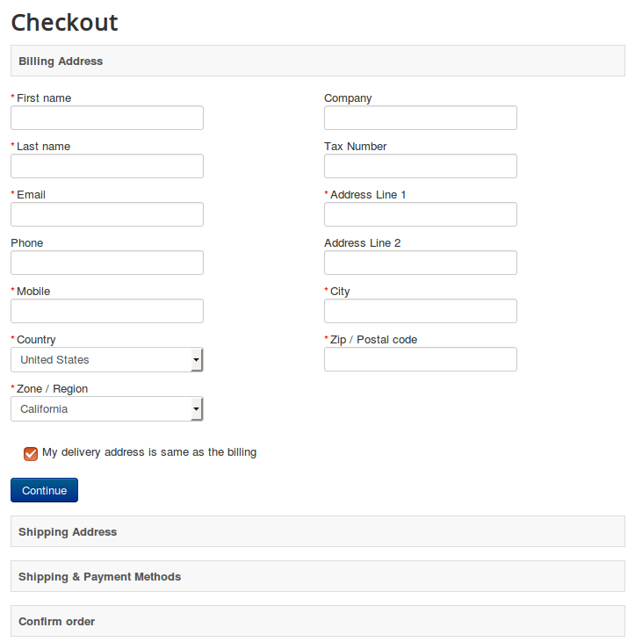The image size is (635, 642).
Task: Click the Address Line 1 field
Action: click(420, 214)
